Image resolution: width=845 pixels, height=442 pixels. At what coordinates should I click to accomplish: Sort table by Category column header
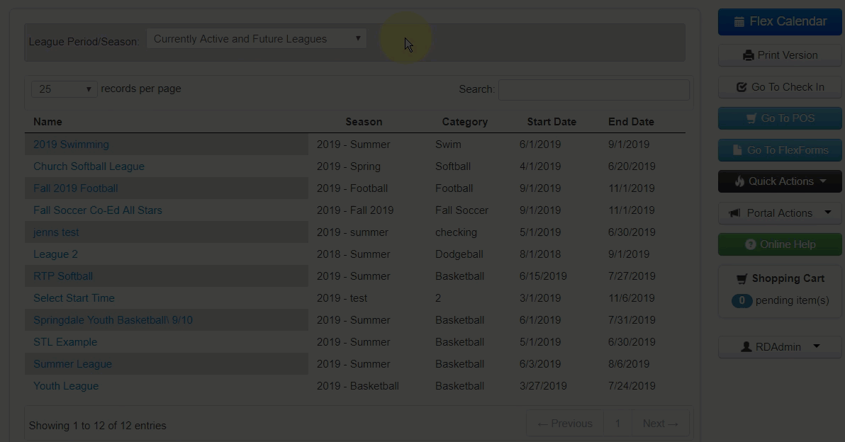[464, 122]
